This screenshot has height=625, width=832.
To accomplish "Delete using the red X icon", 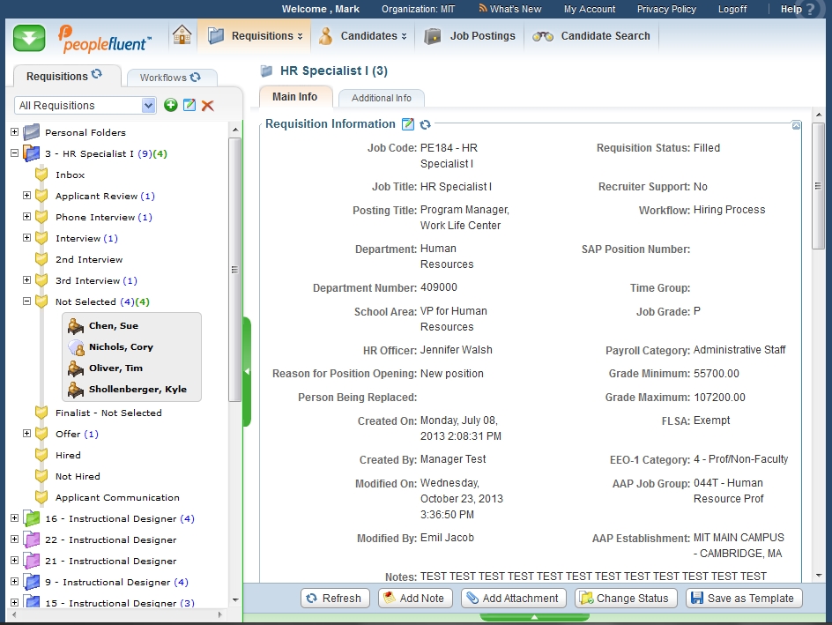I will coord(208,106).
